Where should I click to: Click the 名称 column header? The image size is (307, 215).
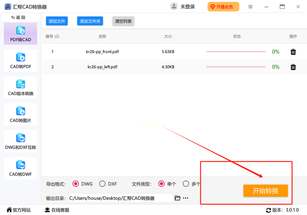click(102, 36)
